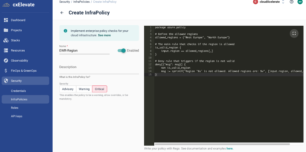306x152 pixels.
Task: Click the Name field containing EWR-Region
Action: [84, 51]
